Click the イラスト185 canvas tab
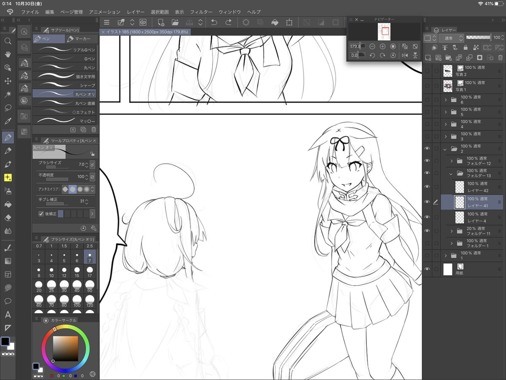 pyautogui.click(x=145, y=32)
